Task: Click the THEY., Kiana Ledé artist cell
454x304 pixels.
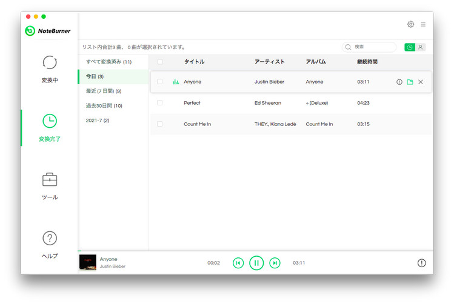Action: (275, 124)
